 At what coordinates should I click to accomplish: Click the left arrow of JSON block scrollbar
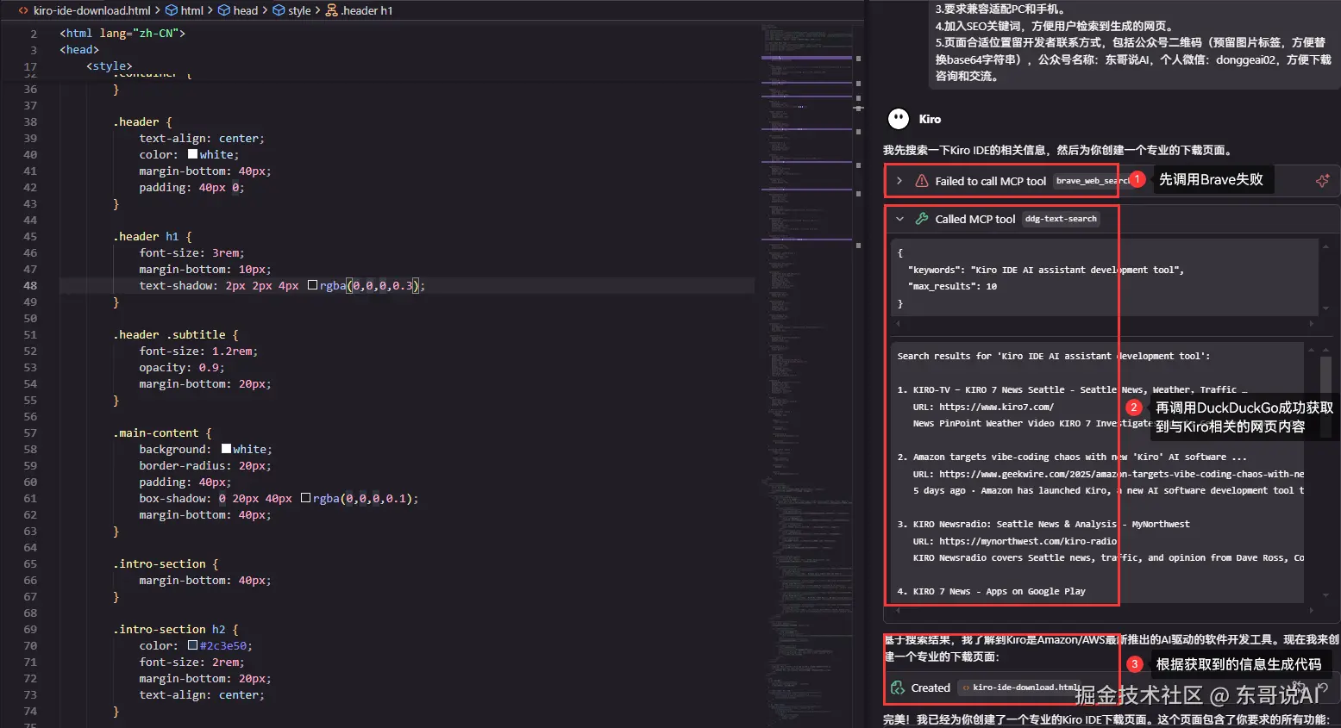point(899,324)
